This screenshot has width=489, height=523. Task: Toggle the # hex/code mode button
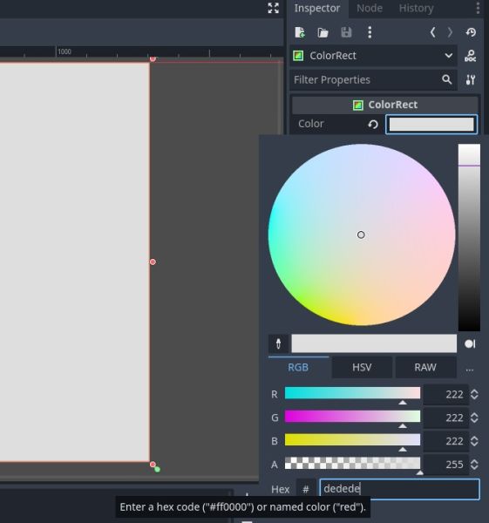coord(306,489)
